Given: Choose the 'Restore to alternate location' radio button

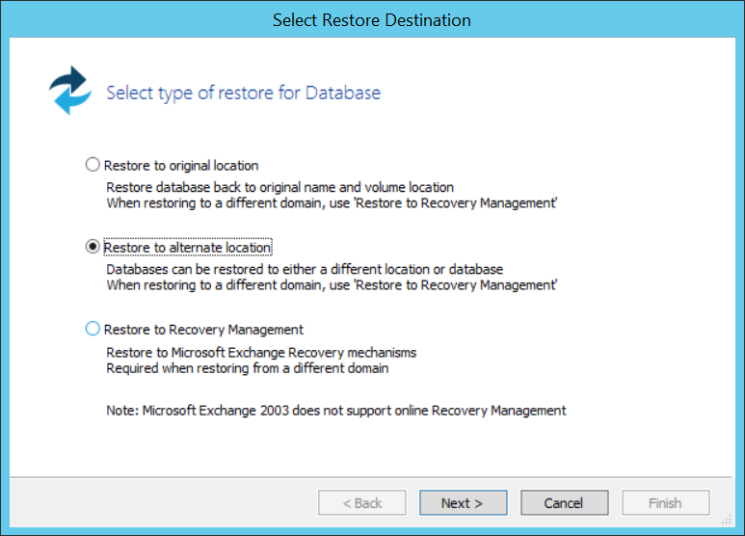Looking at the screenshot, I should tap(93, 247).
